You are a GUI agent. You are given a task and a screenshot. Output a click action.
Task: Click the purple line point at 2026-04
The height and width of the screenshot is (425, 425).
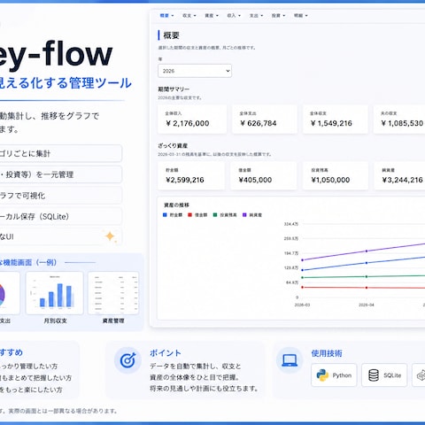click(367, 251)
